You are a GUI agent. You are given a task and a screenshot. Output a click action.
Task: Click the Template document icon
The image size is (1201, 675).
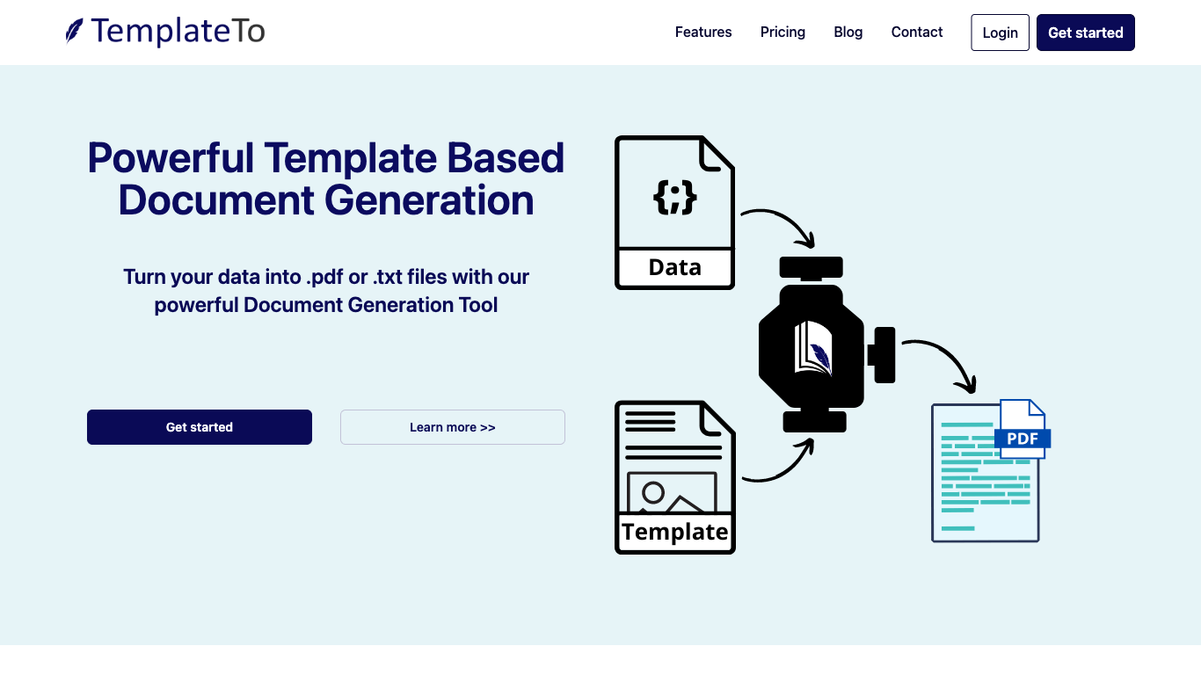click(674, 477)
